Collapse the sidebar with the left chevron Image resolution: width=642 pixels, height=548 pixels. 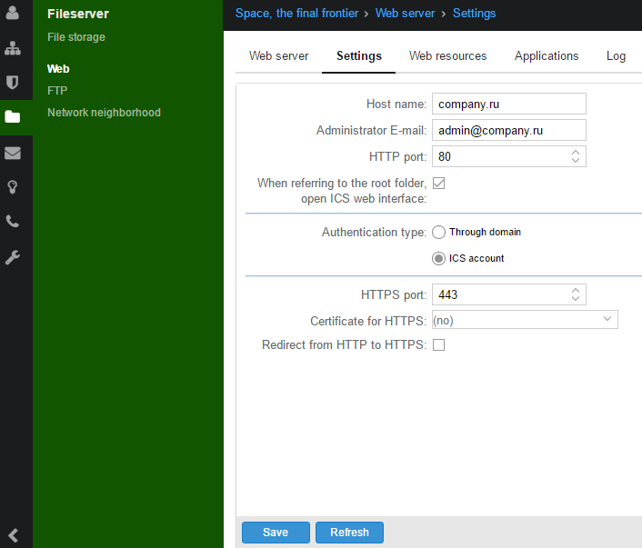[x=13, y=535]
